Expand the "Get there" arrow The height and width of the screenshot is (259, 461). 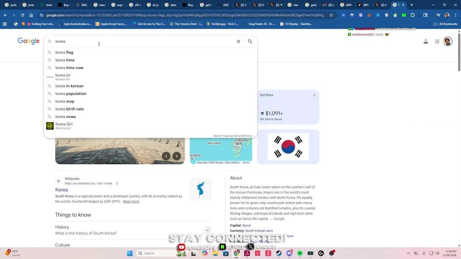[314, 95]
